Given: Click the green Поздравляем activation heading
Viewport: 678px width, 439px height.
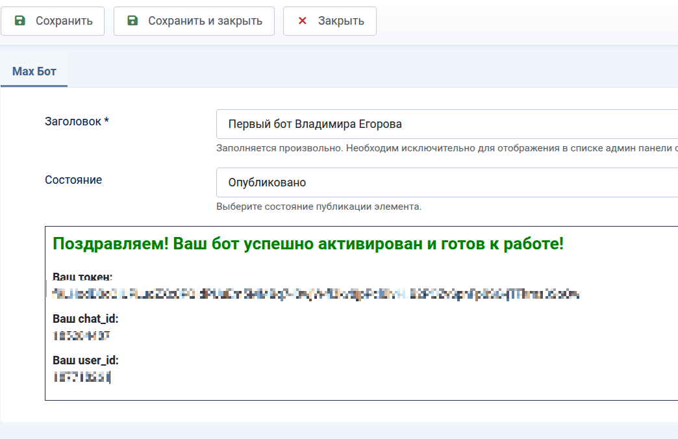Looking at the screenshot, I should (308, 244).
